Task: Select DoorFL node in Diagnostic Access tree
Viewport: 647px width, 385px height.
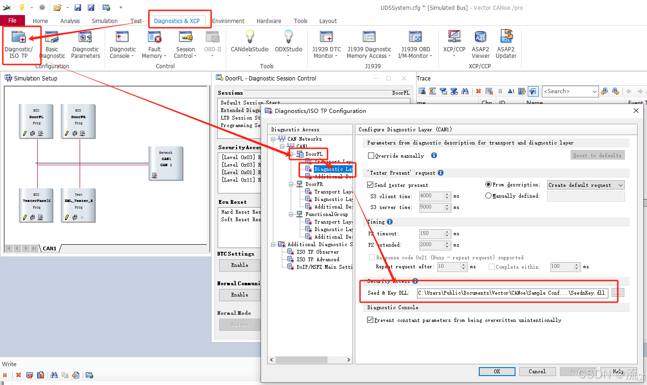Action: coord(314,154)
